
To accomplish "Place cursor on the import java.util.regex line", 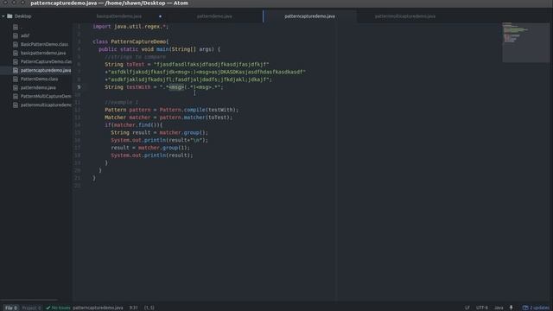I will click(x=130, y=27).
